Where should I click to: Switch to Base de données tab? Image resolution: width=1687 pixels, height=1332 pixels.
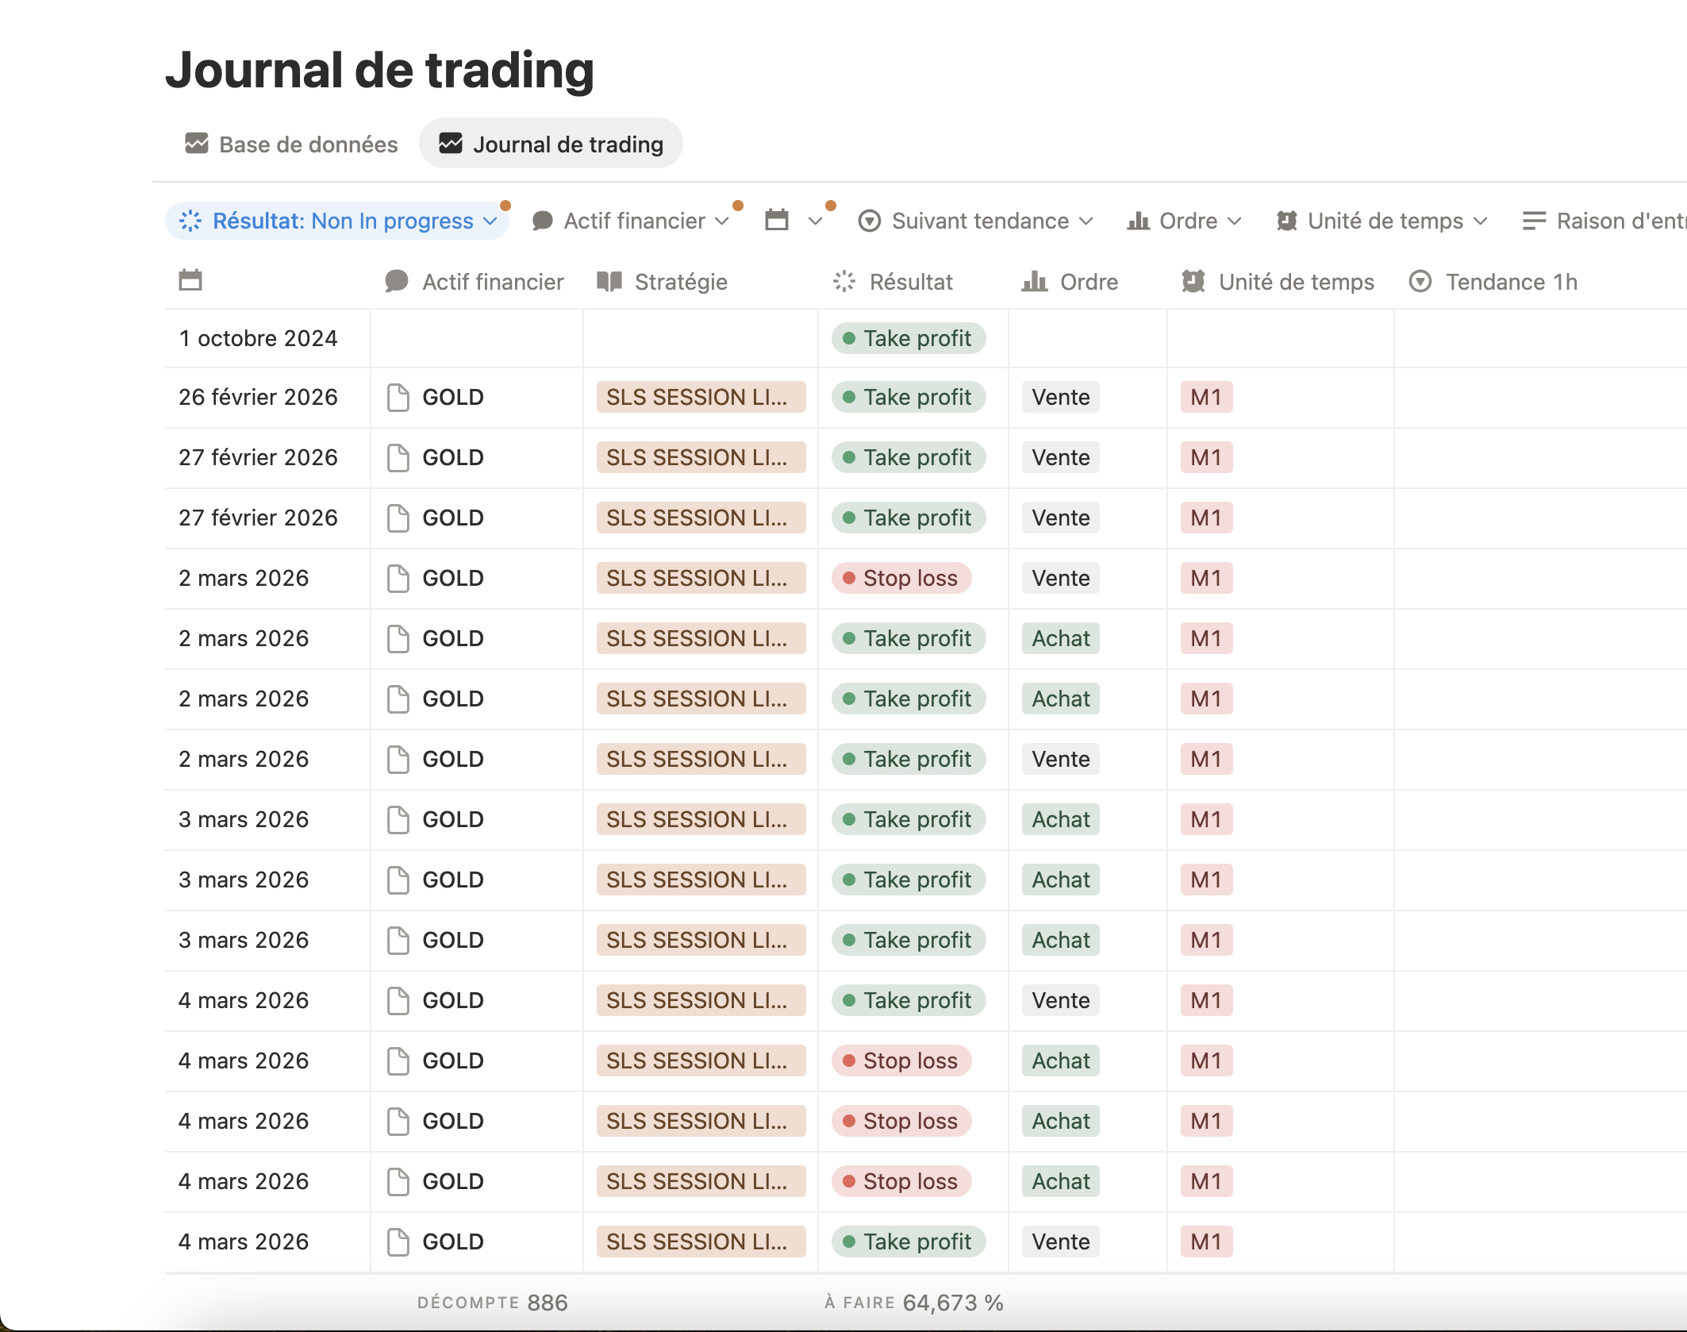click(290, 144)
